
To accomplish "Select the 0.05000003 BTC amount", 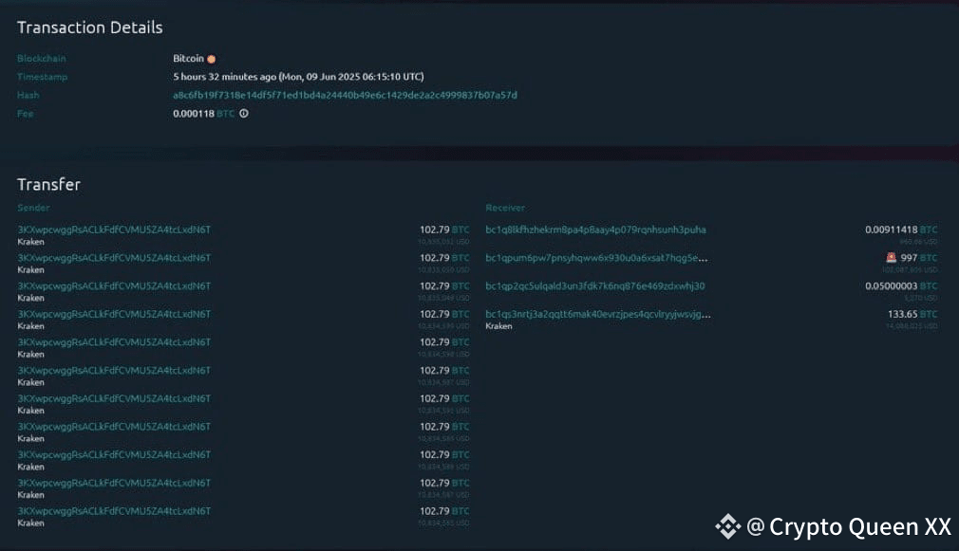I will tap(901, 285).
